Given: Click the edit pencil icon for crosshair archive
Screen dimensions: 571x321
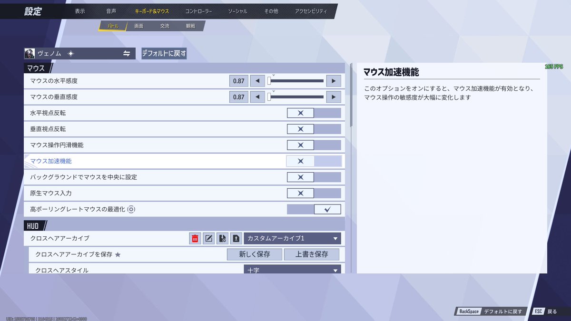Looking at the screenshot, I should coord(208,238).
